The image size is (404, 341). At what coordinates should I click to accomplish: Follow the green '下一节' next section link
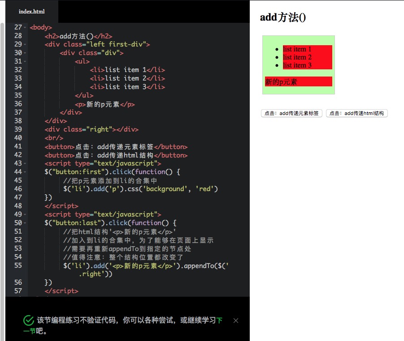click(x=219, y=320)
